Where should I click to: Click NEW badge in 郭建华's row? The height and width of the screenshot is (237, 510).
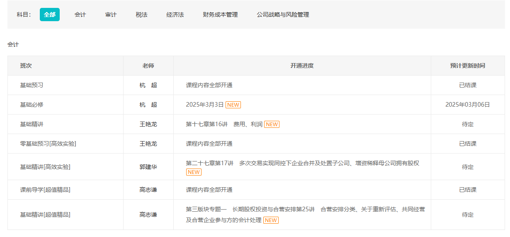pos(194,172)
